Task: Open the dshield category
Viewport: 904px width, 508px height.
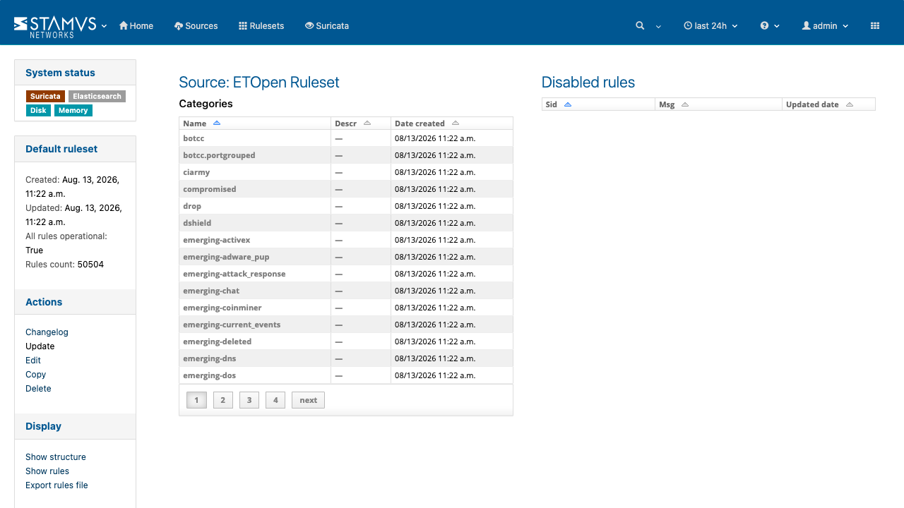Action: click(197, 223)
